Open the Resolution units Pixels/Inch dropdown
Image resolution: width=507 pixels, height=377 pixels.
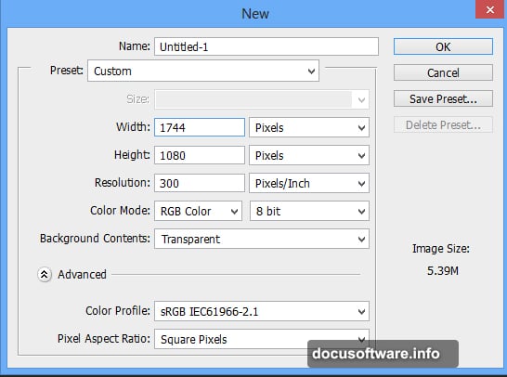point(309,183)
